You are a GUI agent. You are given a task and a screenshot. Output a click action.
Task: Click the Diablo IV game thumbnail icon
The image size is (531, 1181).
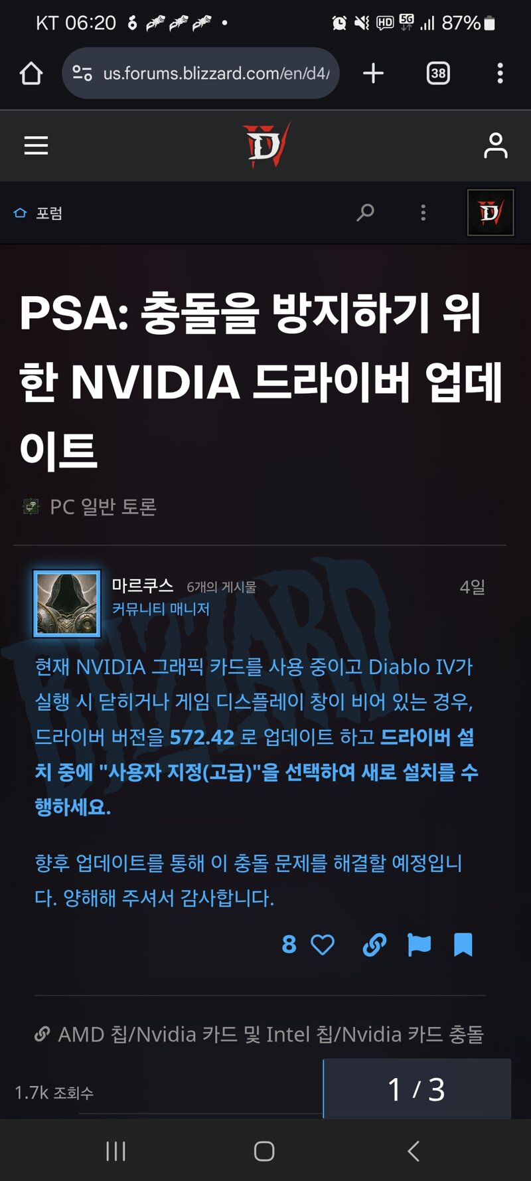pos(491,213)
